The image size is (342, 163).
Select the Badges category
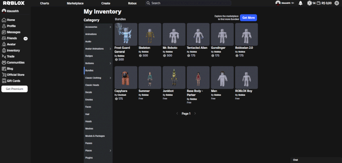98,56
